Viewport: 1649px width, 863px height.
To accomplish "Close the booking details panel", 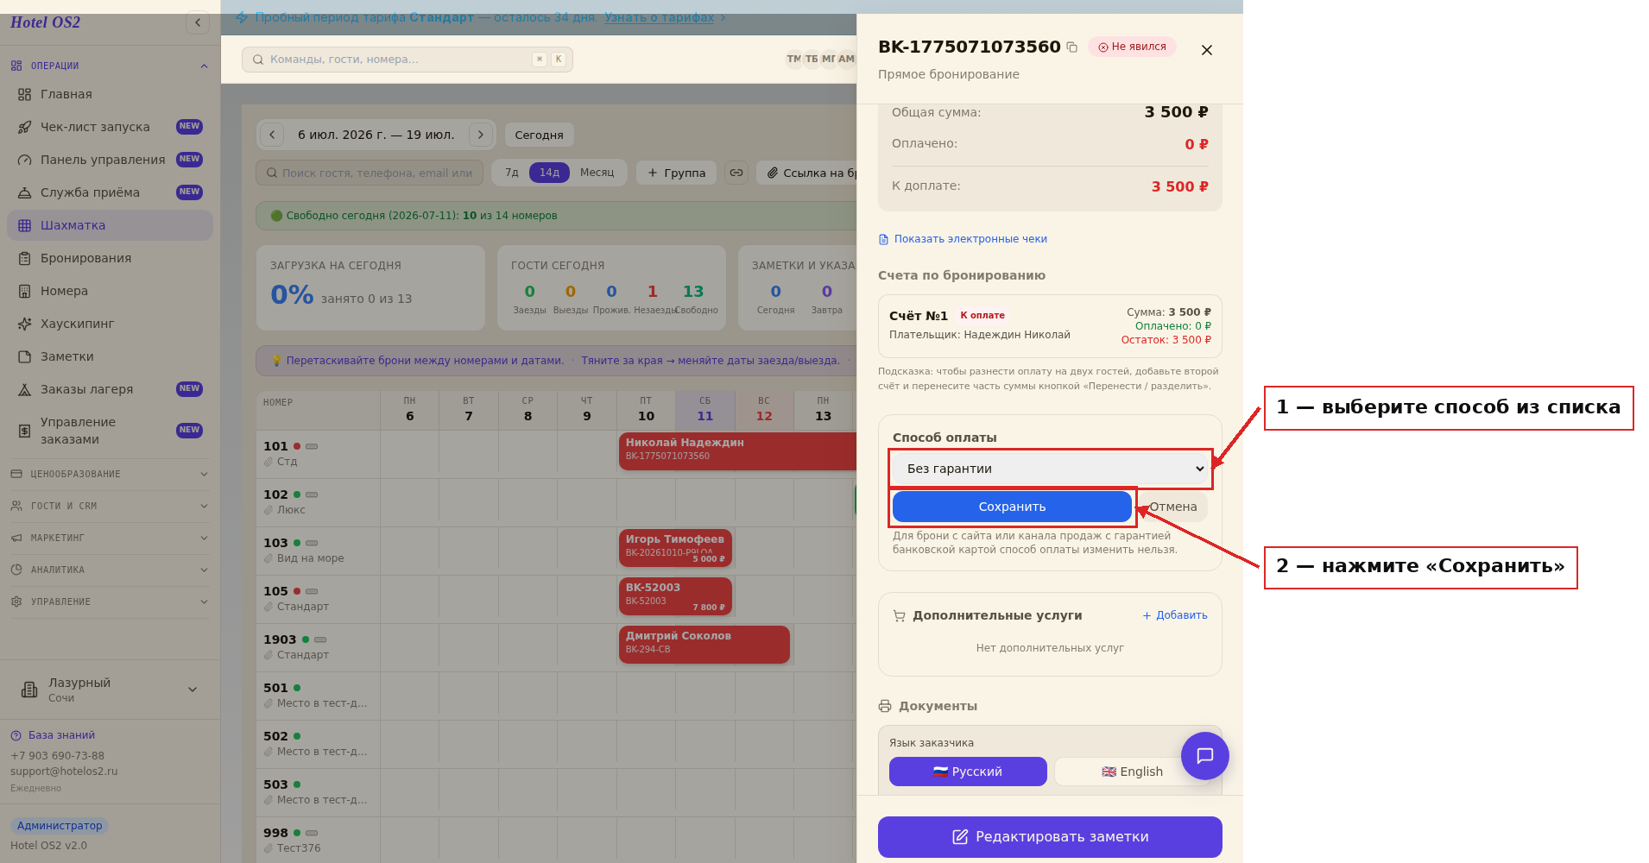I will click(1207, 50).
